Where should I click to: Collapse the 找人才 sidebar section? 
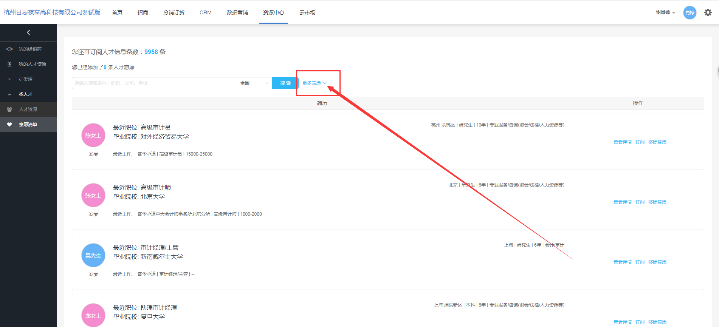tap(10, 94)
